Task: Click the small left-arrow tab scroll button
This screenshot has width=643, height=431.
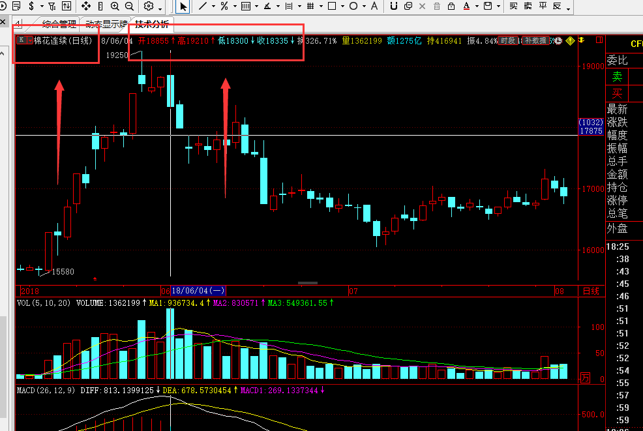Action: (x=18, y=23)
